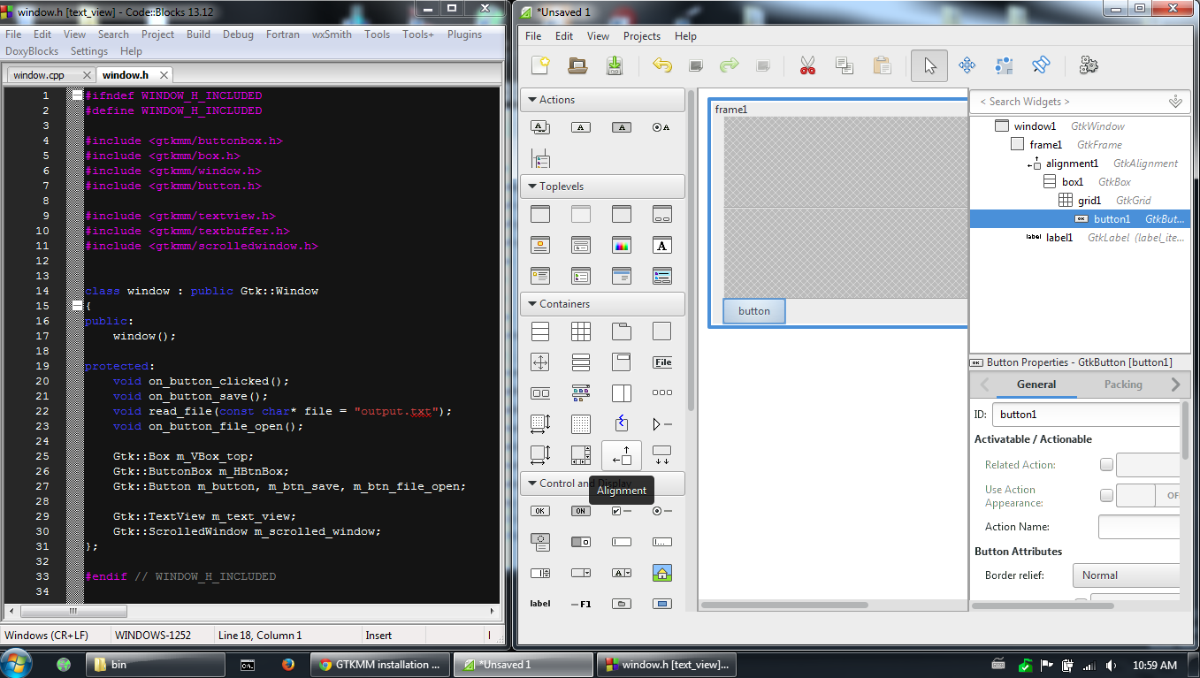
Task: Undo last change with the undo arrow icon
Action: click(x=662, y=65)
